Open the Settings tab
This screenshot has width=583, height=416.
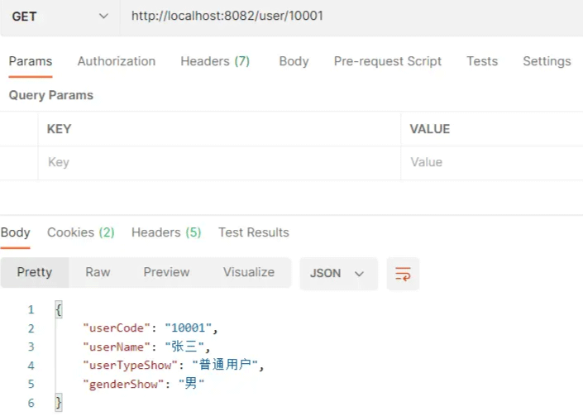546,61
